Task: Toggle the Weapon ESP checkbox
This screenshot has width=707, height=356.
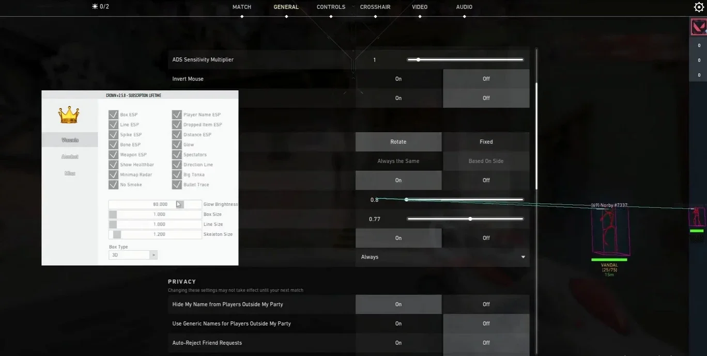Action: [x=113, y=154]
